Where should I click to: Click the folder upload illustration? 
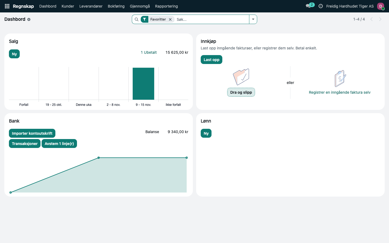point(241,77)
